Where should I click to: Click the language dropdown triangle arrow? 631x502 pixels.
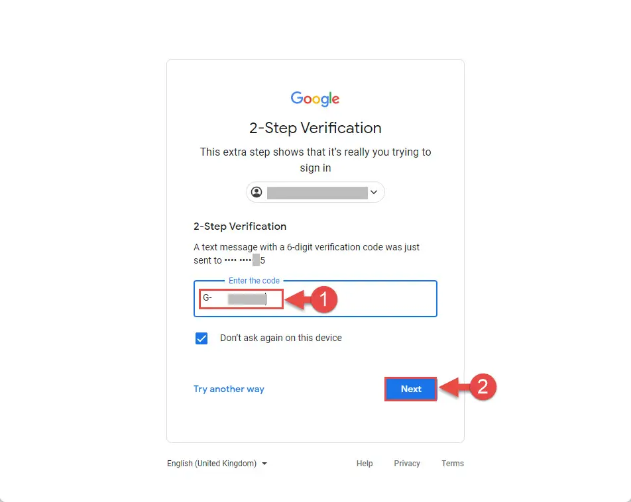(264, 464)
